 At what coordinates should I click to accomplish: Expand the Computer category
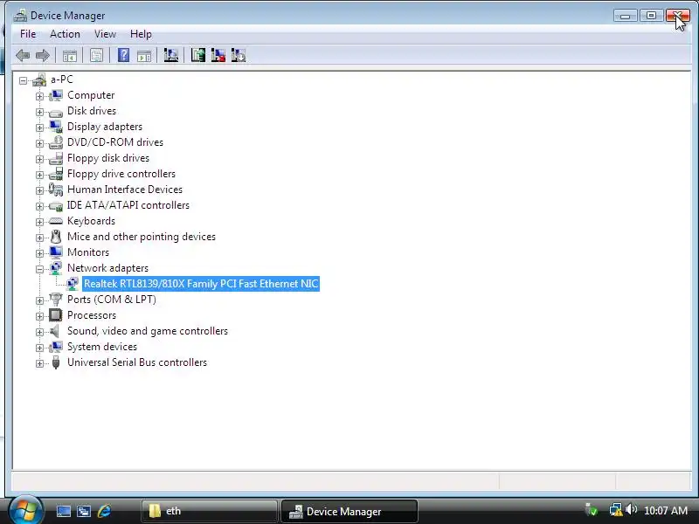pyautogui.click(x=39, y=96)
